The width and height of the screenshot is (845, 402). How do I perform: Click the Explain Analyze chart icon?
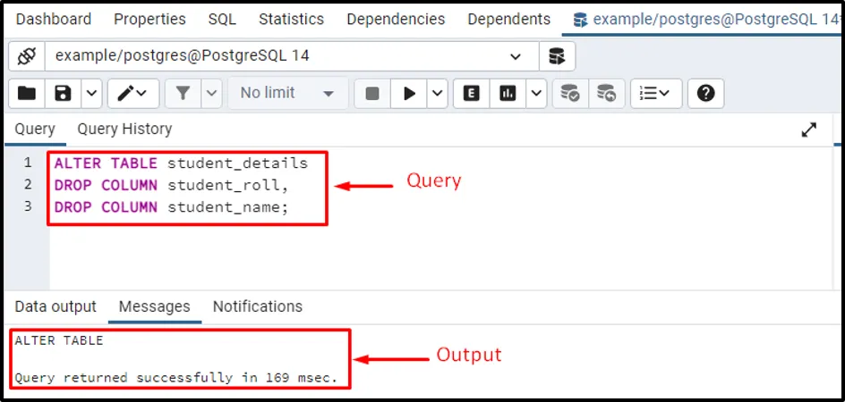[508, 93]
